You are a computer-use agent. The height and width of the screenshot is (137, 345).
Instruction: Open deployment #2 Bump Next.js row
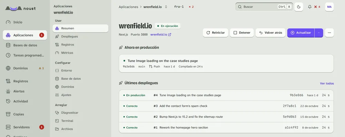(226, 117)
